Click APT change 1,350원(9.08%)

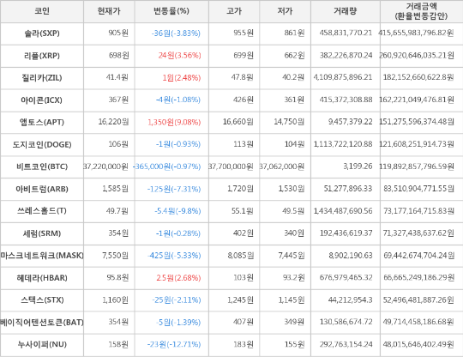pos(174,122)
